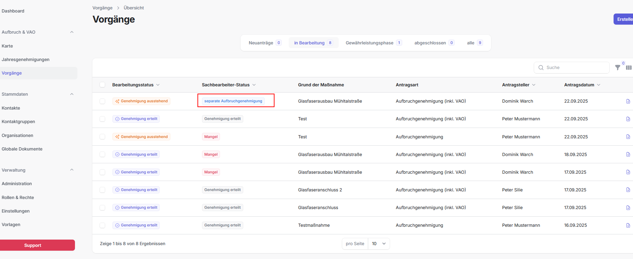Click into the Suche search field

[x=572, y=68]
